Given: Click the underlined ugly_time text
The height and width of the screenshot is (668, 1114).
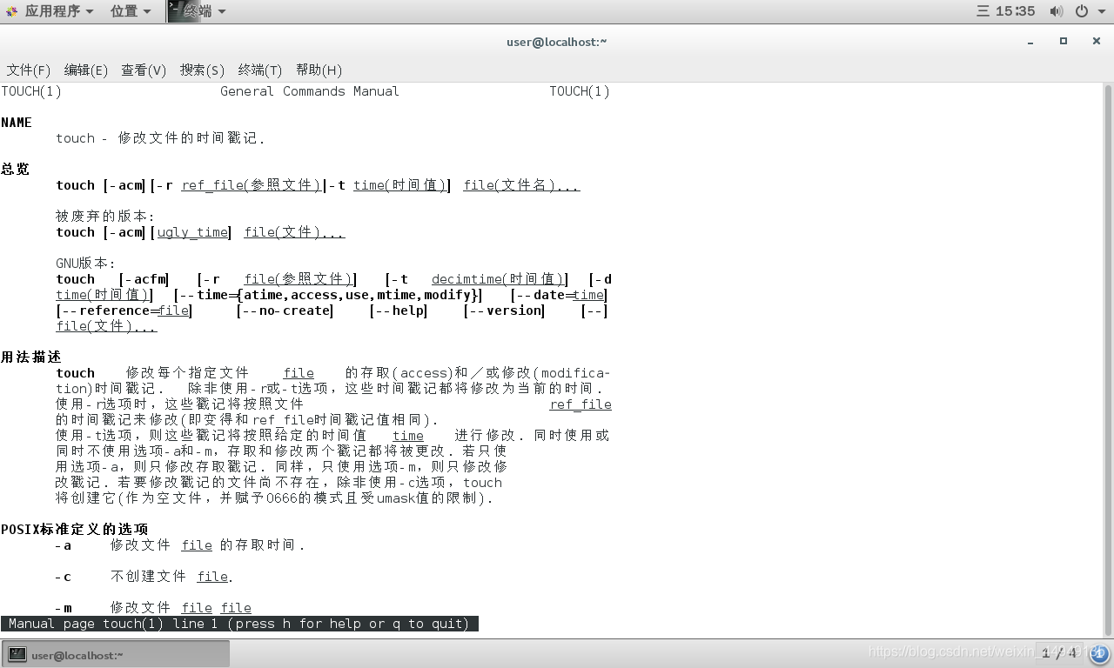Looking at the screenshot, I should [192, 232].
